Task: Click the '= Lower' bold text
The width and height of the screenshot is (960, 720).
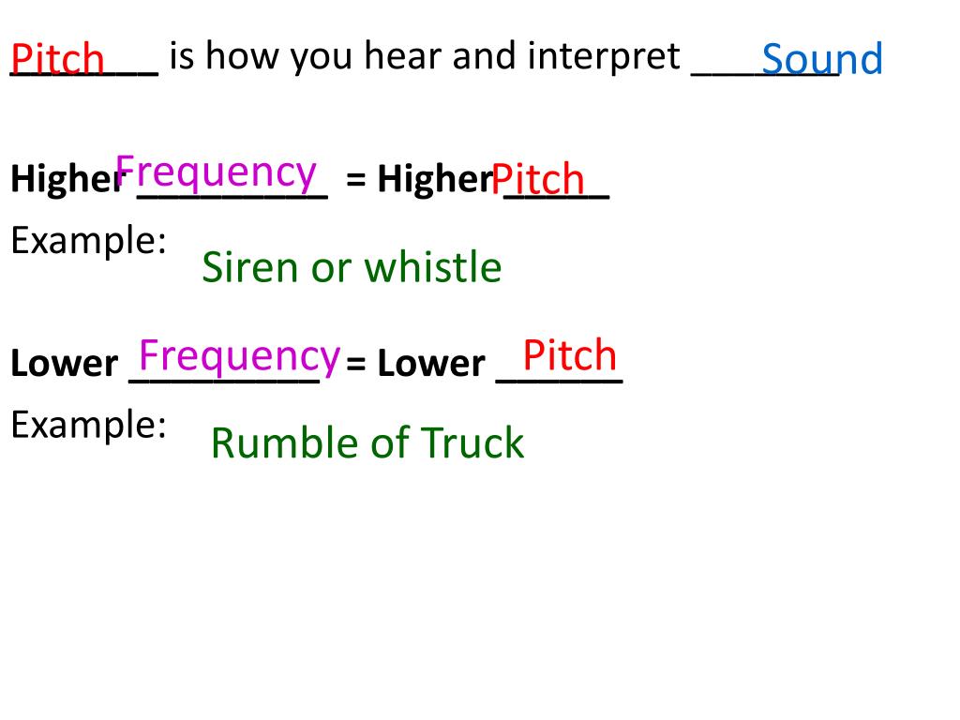Action: click(415, 363)
